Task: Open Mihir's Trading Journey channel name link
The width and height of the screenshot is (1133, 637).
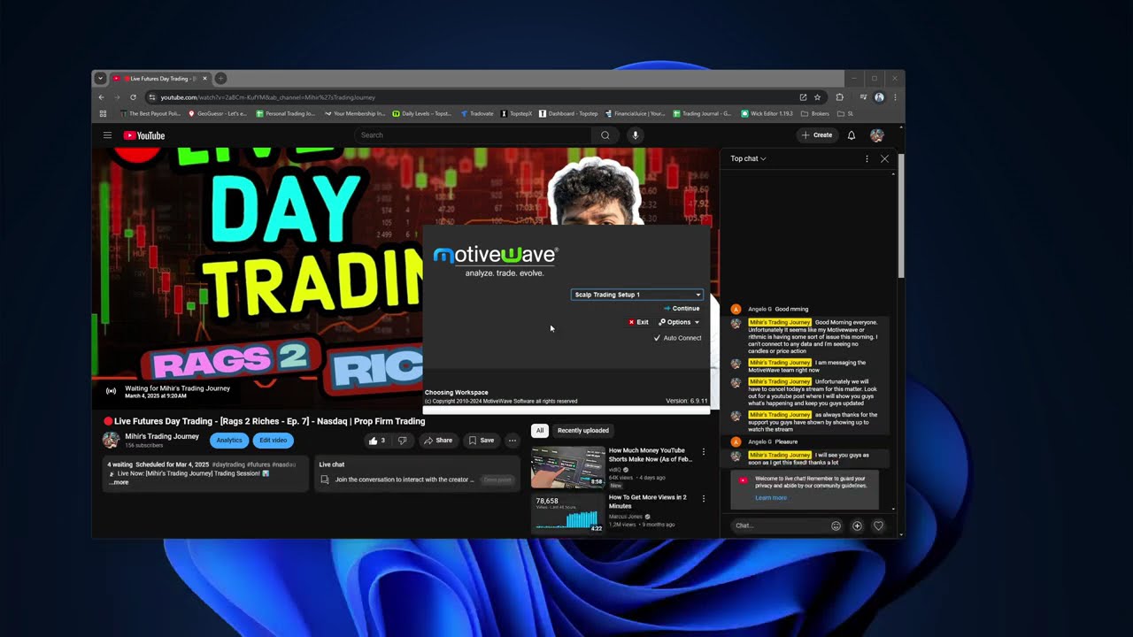Action: pos(162,436)
